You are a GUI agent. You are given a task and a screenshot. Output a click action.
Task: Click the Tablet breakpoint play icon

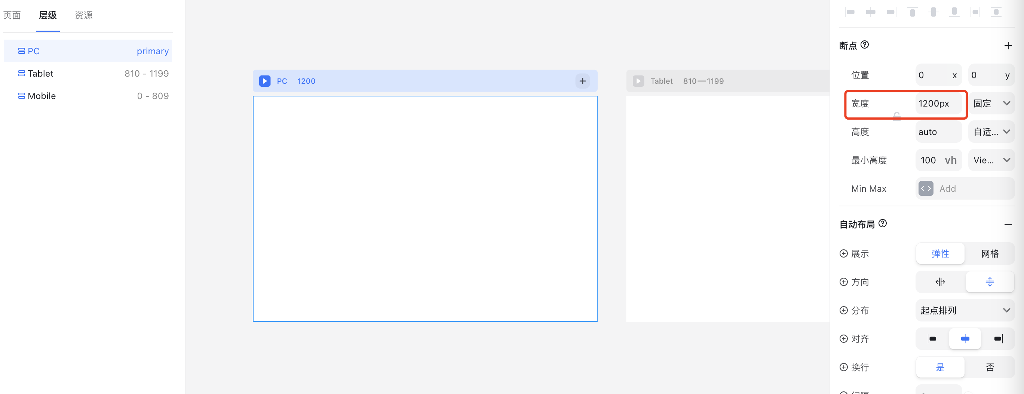tap(638, 81)
